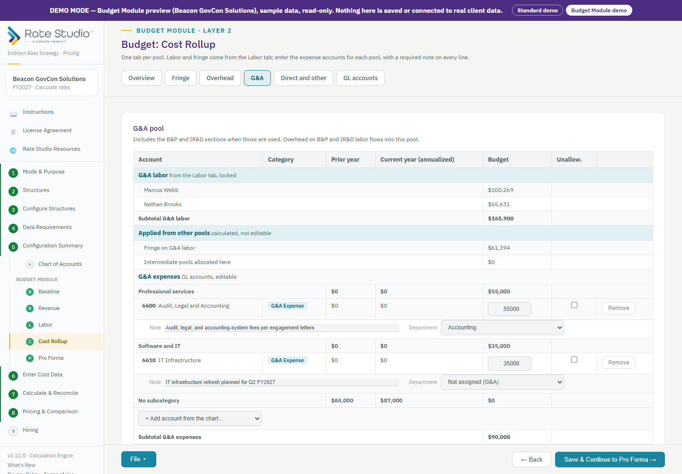Viewport: 682px width, 474px height.
Task: Open the File dropdown menu
Action: coord(139,459)
